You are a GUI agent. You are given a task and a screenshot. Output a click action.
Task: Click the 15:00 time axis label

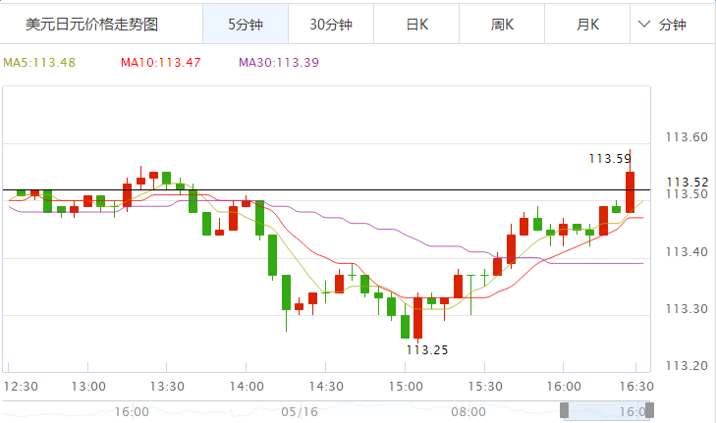click(406, 387)
